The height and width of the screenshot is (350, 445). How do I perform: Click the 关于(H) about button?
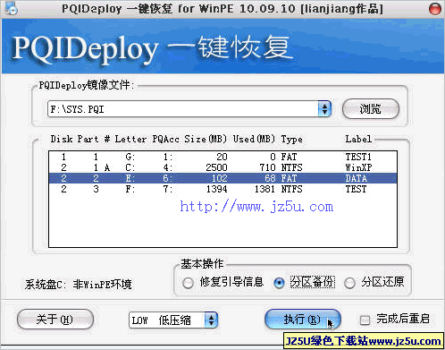click(55, 320)
